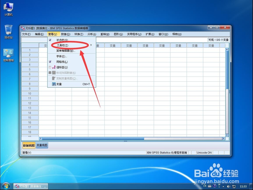Viewport: 253px width, 190px height.
Task: Select row header 5
Action: [30, 69]
